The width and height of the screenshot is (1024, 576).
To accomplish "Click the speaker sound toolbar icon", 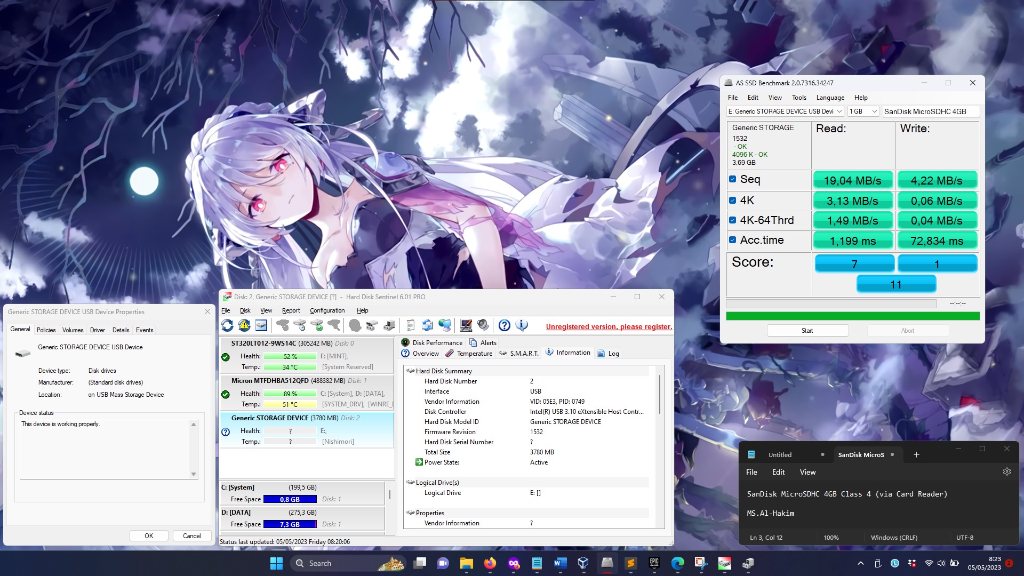I will (x=483, y=325).
